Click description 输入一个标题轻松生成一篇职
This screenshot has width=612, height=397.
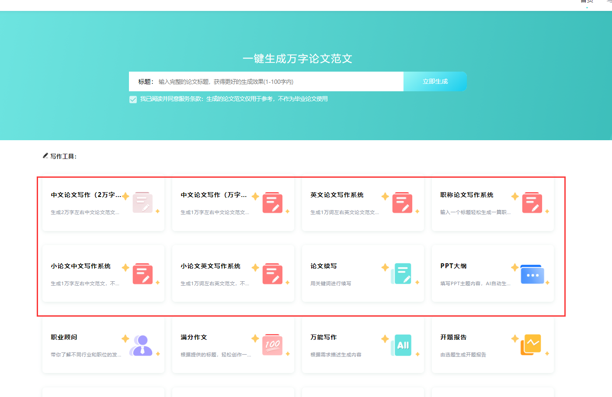click(475, 212)
